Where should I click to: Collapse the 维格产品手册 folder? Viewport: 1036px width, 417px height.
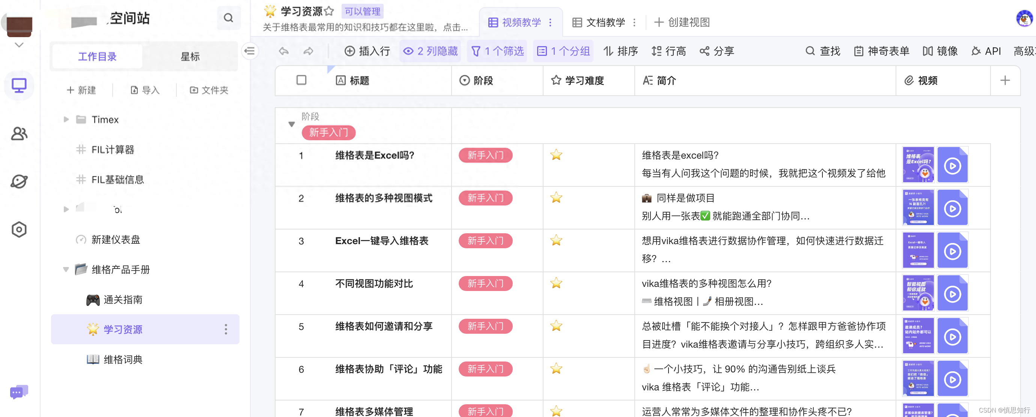[66, 269]
